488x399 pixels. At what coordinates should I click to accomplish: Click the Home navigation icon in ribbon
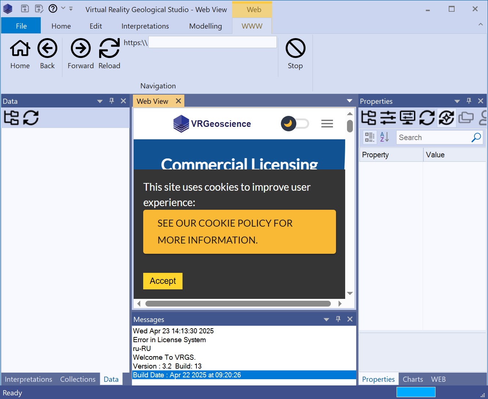tap(20, 54)
